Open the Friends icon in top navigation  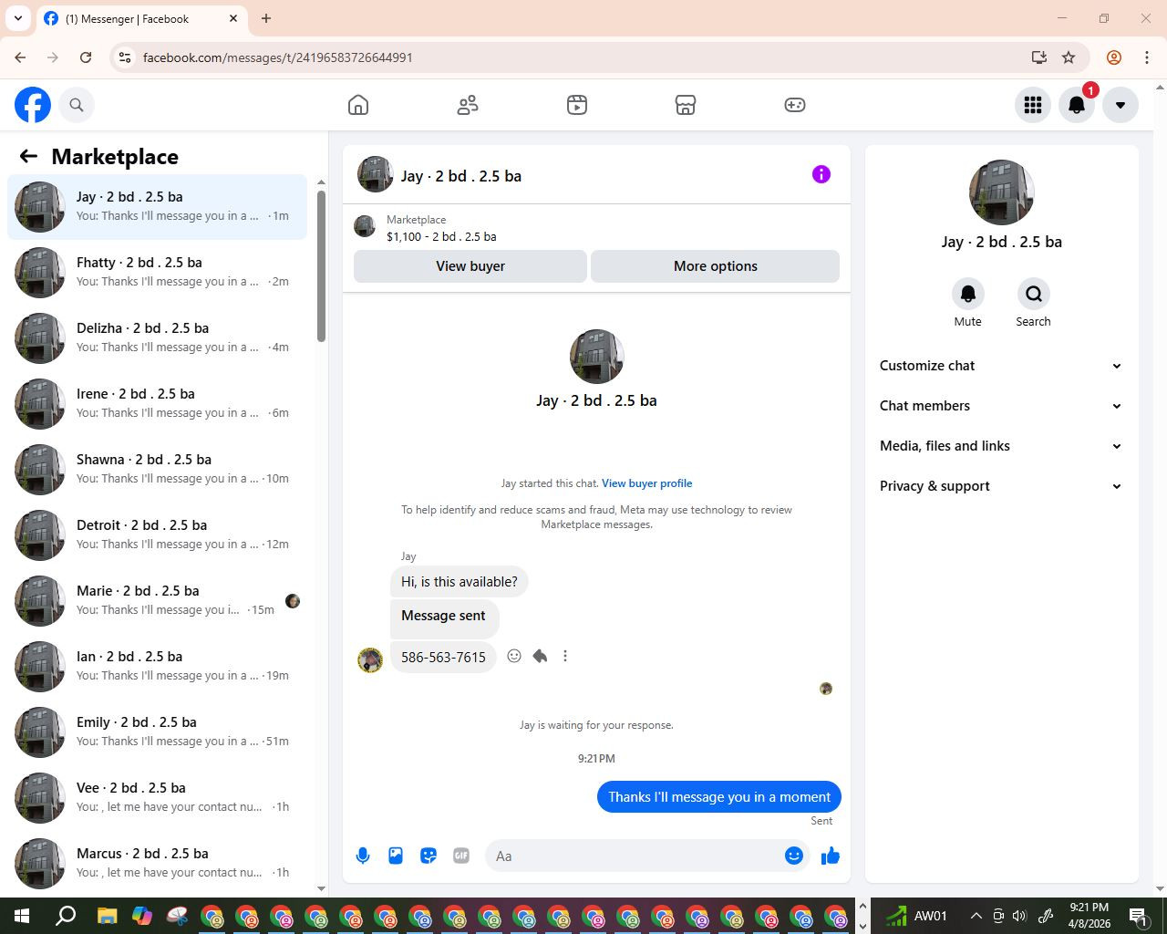coord(468,105)
